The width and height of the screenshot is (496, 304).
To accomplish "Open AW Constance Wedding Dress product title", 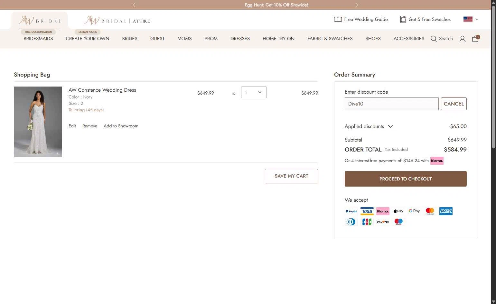I will [102, 90].
